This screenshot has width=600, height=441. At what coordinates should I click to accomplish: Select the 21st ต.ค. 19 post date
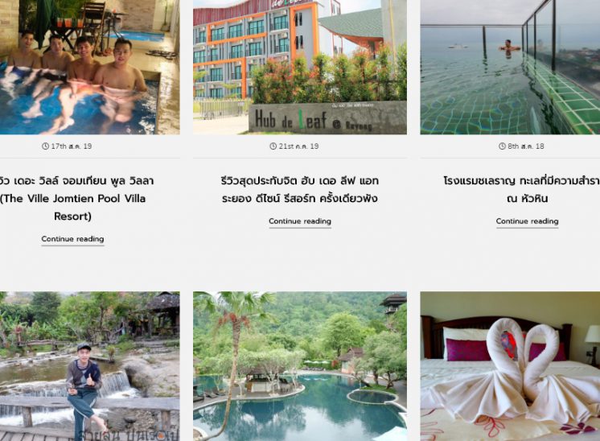click(x=298, y=146)
